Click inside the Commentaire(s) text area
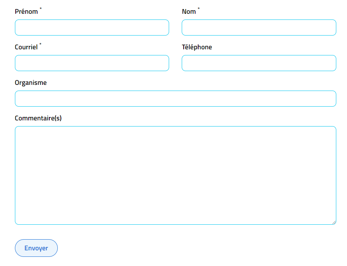347x266 pixels. [175, 175]
